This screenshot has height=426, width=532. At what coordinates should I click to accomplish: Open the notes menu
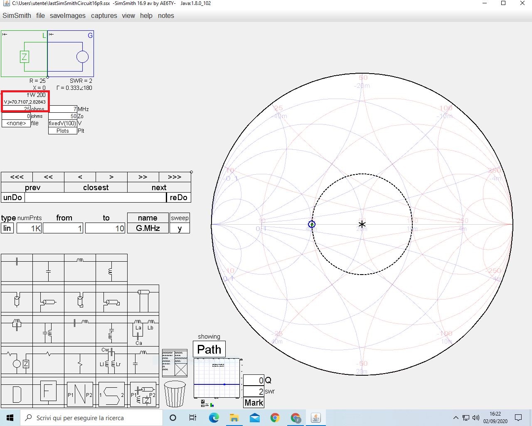pyautogui.click(x=166, y=15)
